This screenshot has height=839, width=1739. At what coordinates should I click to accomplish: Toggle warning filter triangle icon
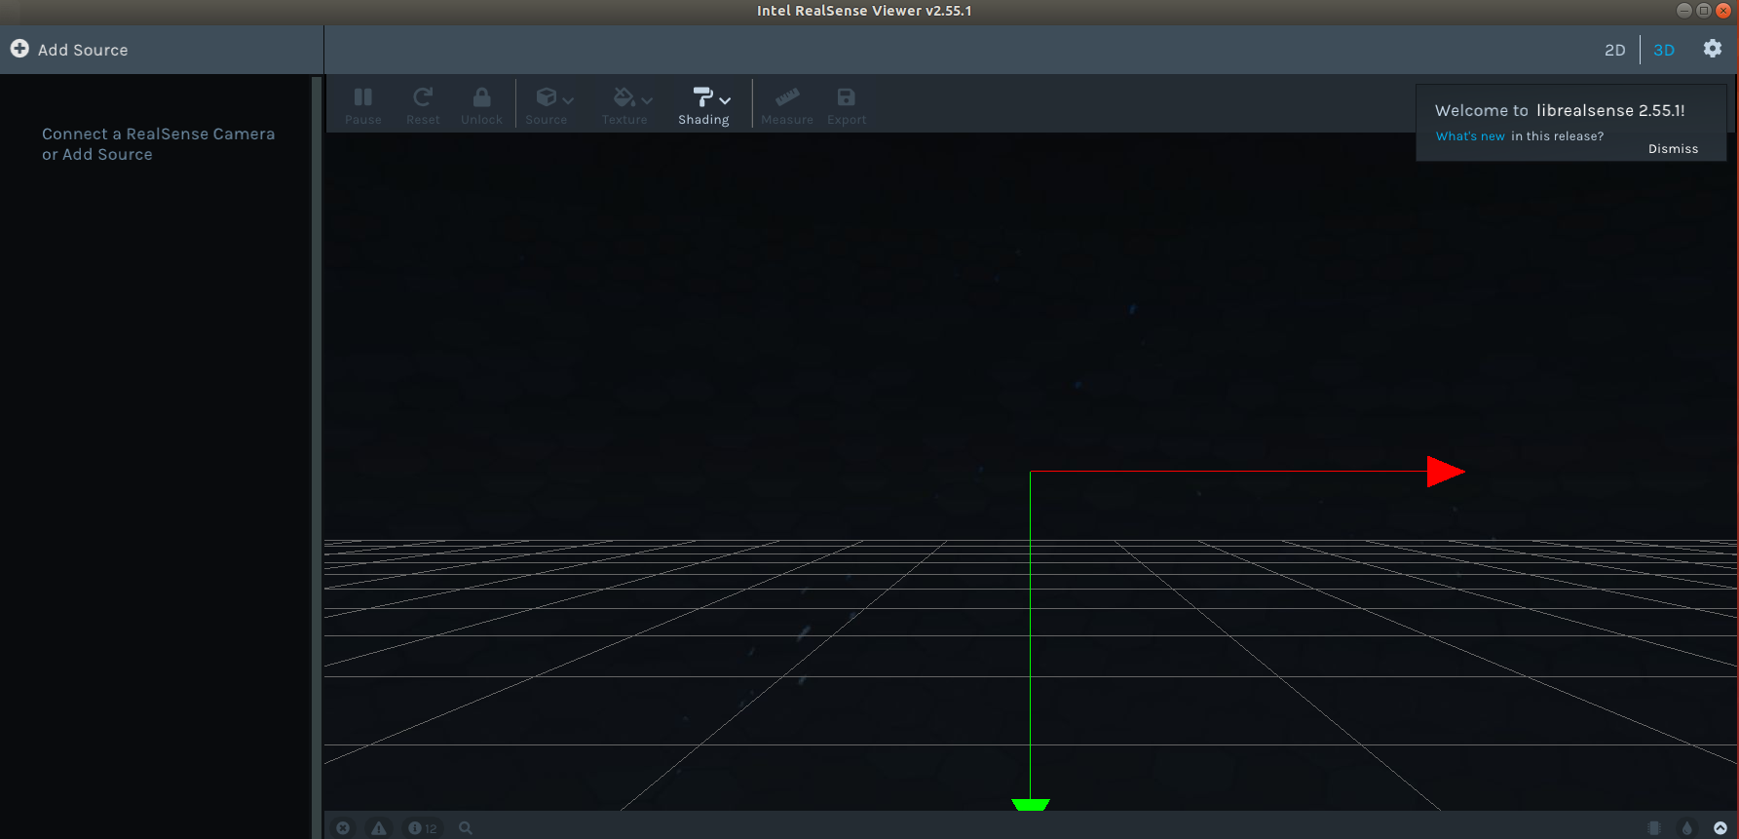click(x=379, y=828)
